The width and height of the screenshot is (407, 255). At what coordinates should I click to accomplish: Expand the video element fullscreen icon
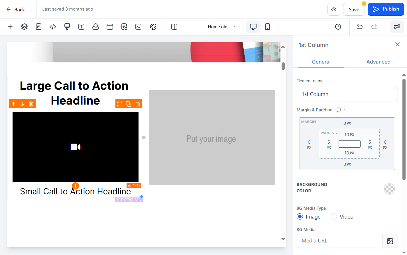tap(120, 104)
